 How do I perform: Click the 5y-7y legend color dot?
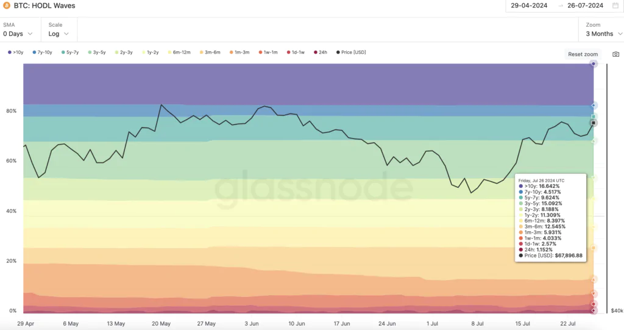62,52
